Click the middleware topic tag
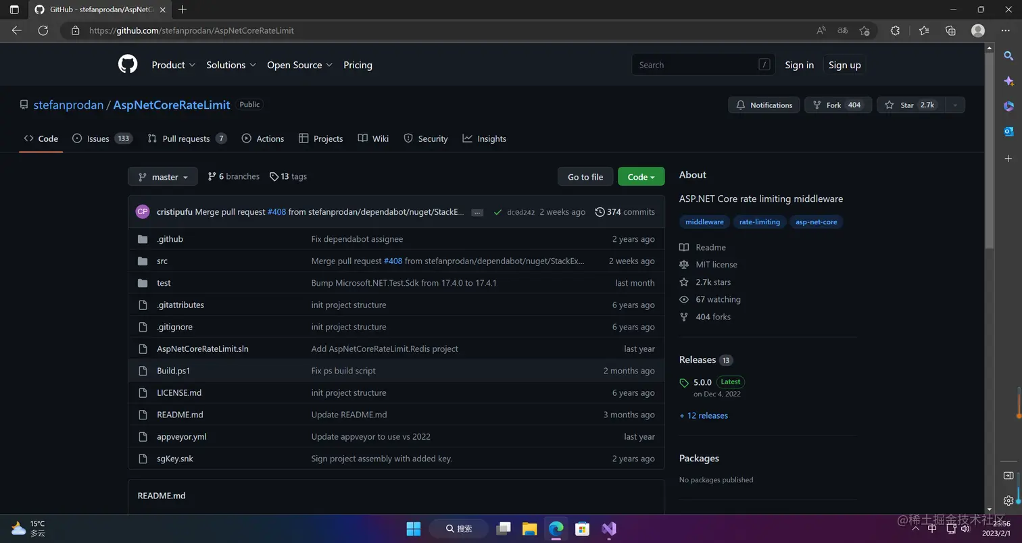This screenshot has width=1022, height=543. 704,222
